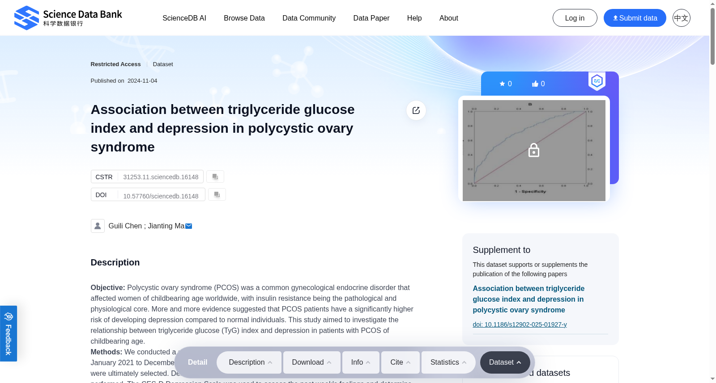The width and height of the screenshot is (716, 383).
Task: Expand the Statistics dropdown
Action: 448,362
